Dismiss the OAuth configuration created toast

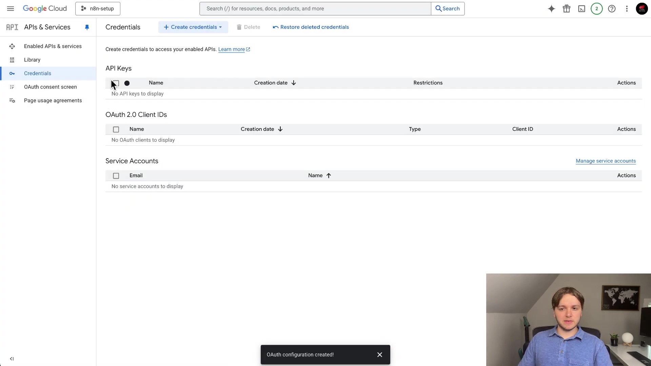click(380, 354)
